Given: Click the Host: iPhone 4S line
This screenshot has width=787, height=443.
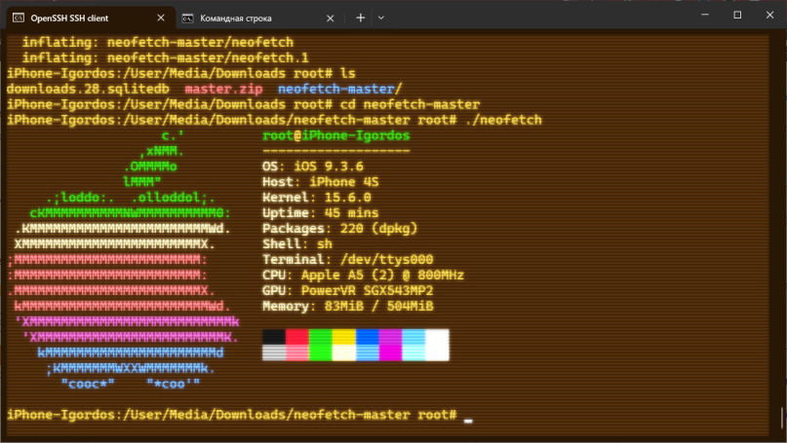Looking at the screenshot, I should pos(321,182).
